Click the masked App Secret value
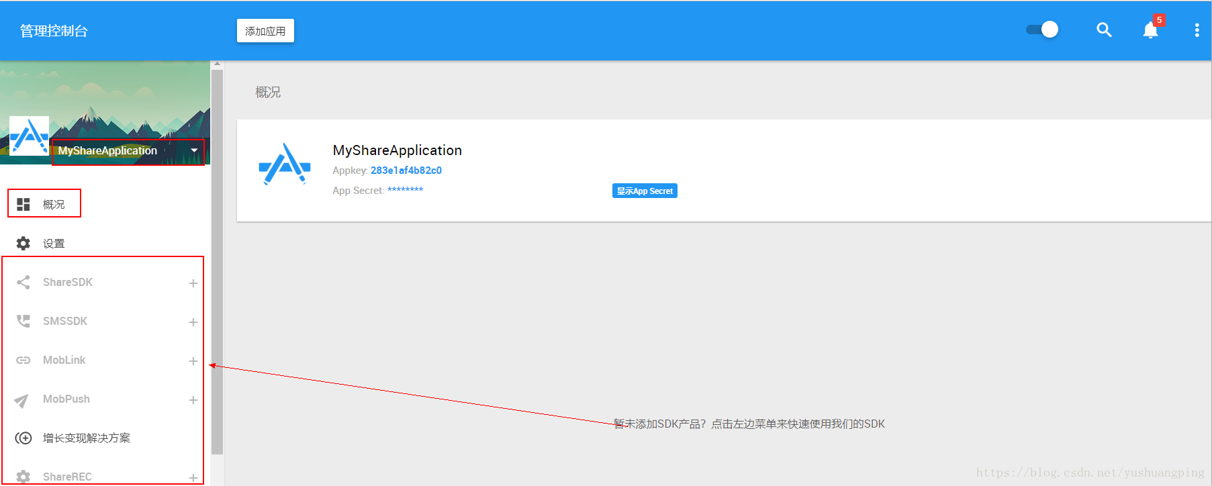The width and height of the screenshot is (1212, 486). pos(405,190)
